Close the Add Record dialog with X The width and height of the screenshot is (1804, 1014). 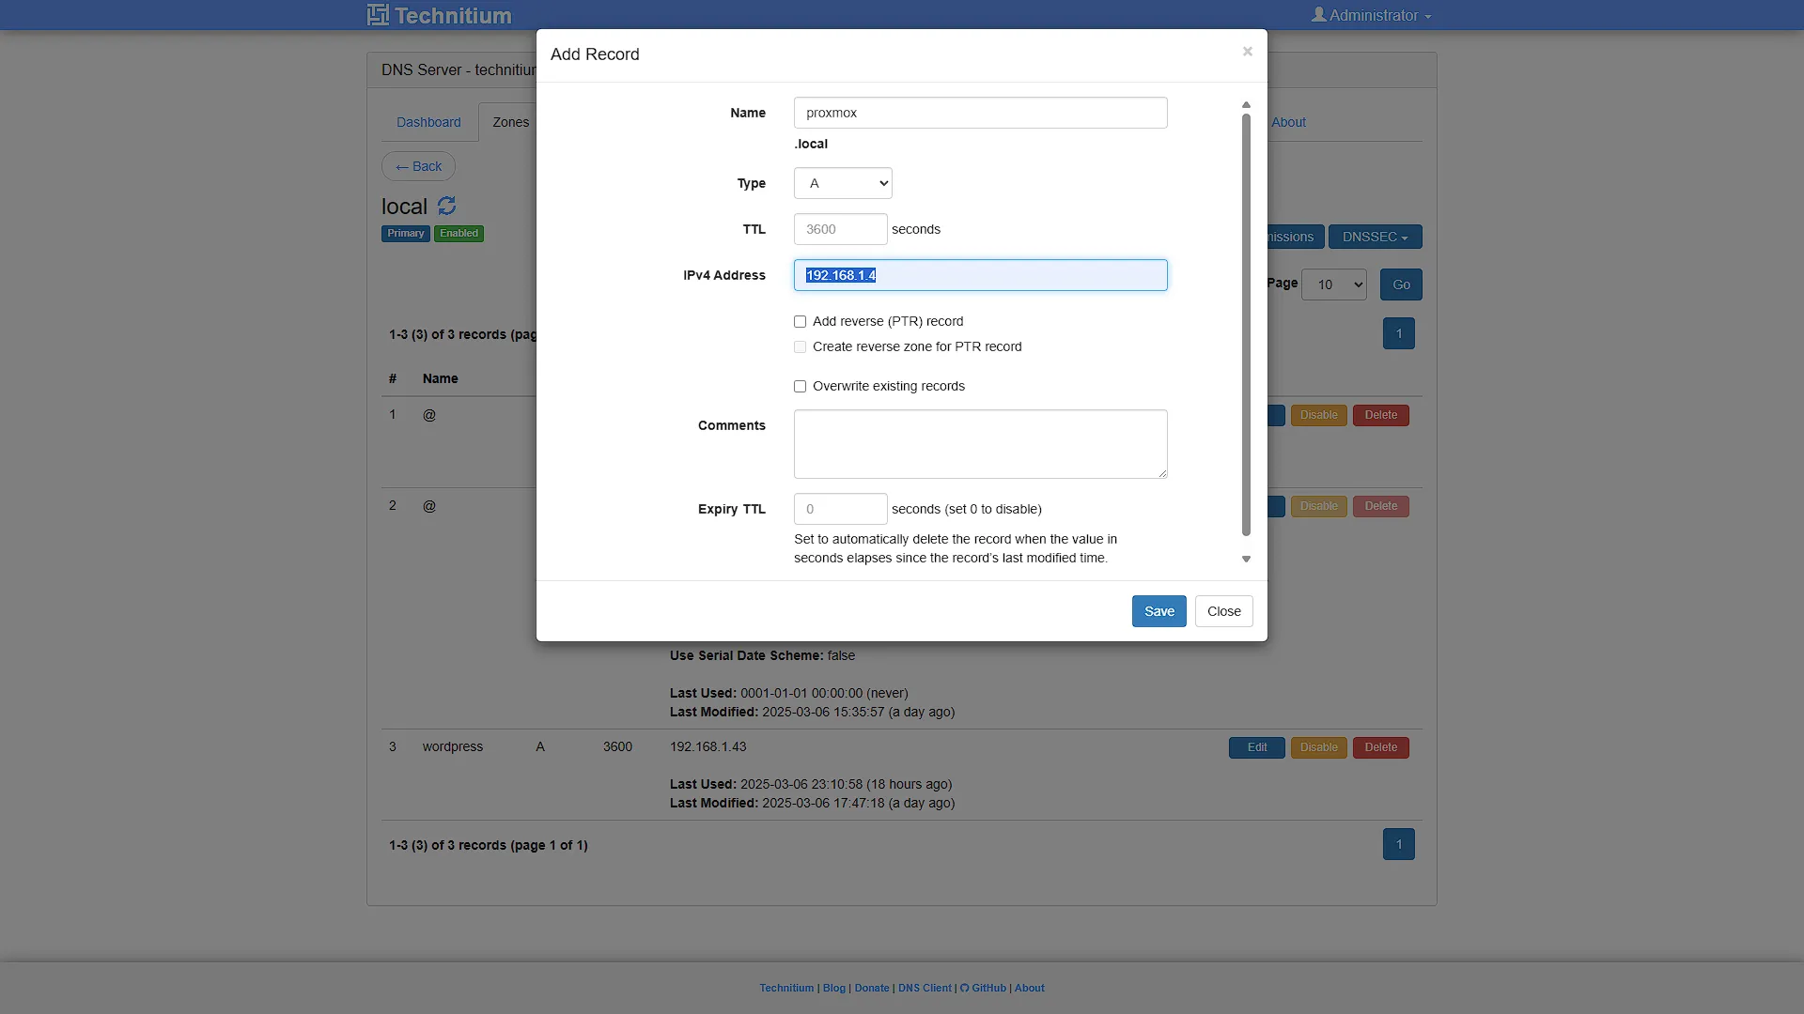[x=1247, y=52]
